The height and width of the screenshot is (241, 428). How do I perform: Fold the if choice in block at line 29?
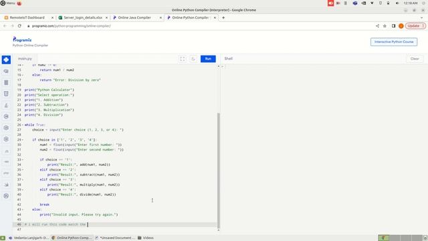pyautogui.click(x=23, y=140)
